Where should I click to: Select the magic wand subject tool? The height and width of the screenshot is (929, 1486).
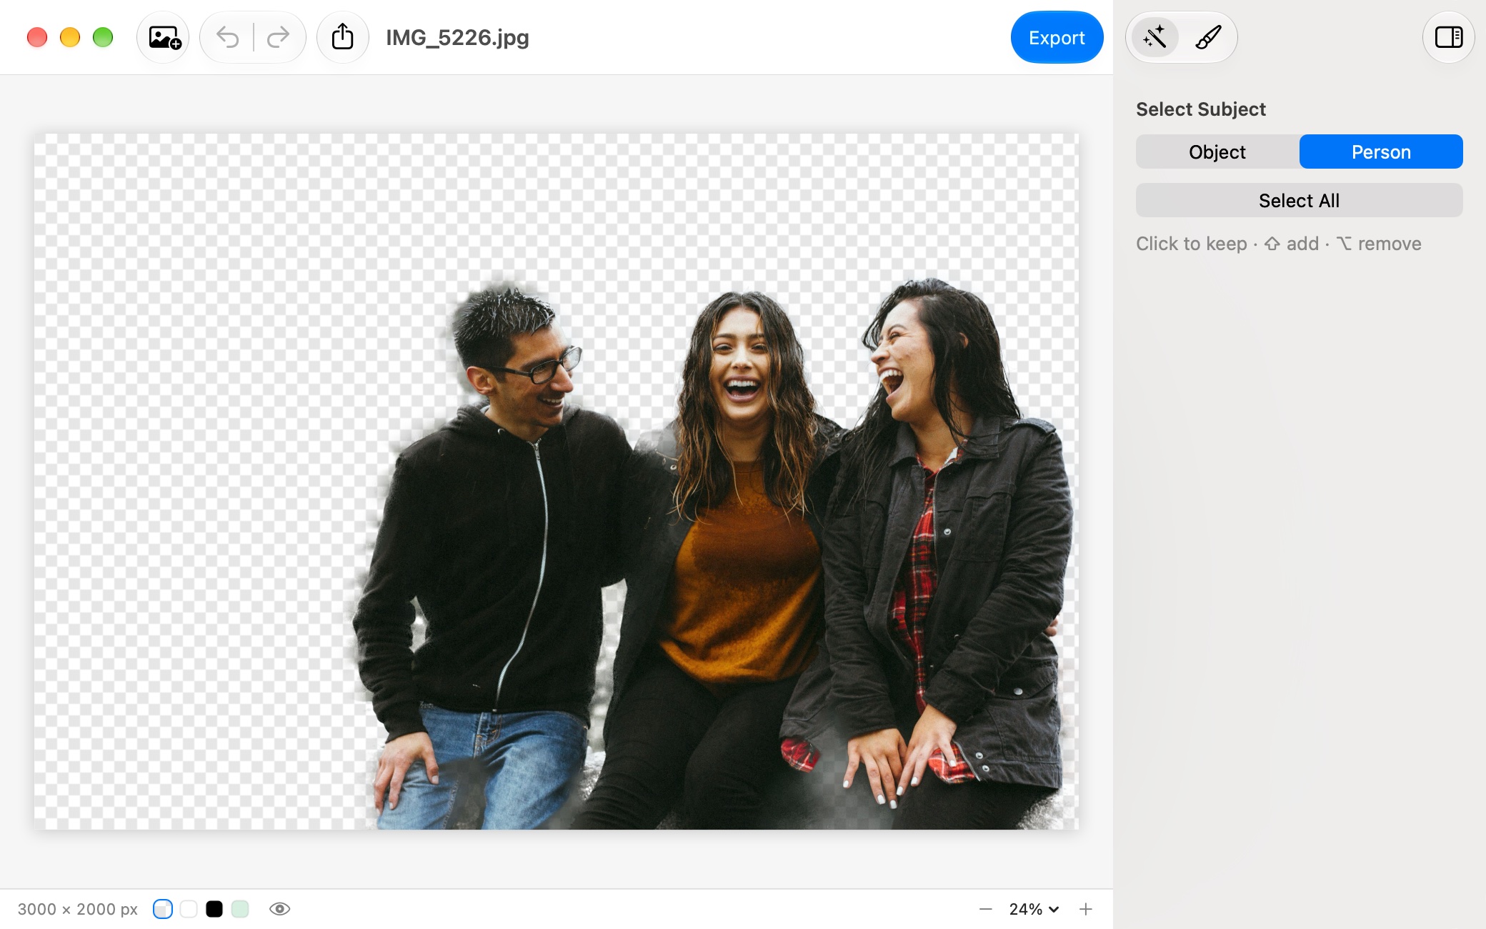1155,37
